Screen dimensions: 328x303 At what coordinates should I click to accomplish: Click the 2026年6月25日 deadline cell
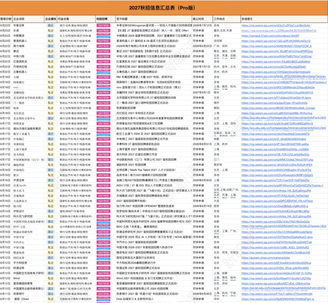point(202,46)
